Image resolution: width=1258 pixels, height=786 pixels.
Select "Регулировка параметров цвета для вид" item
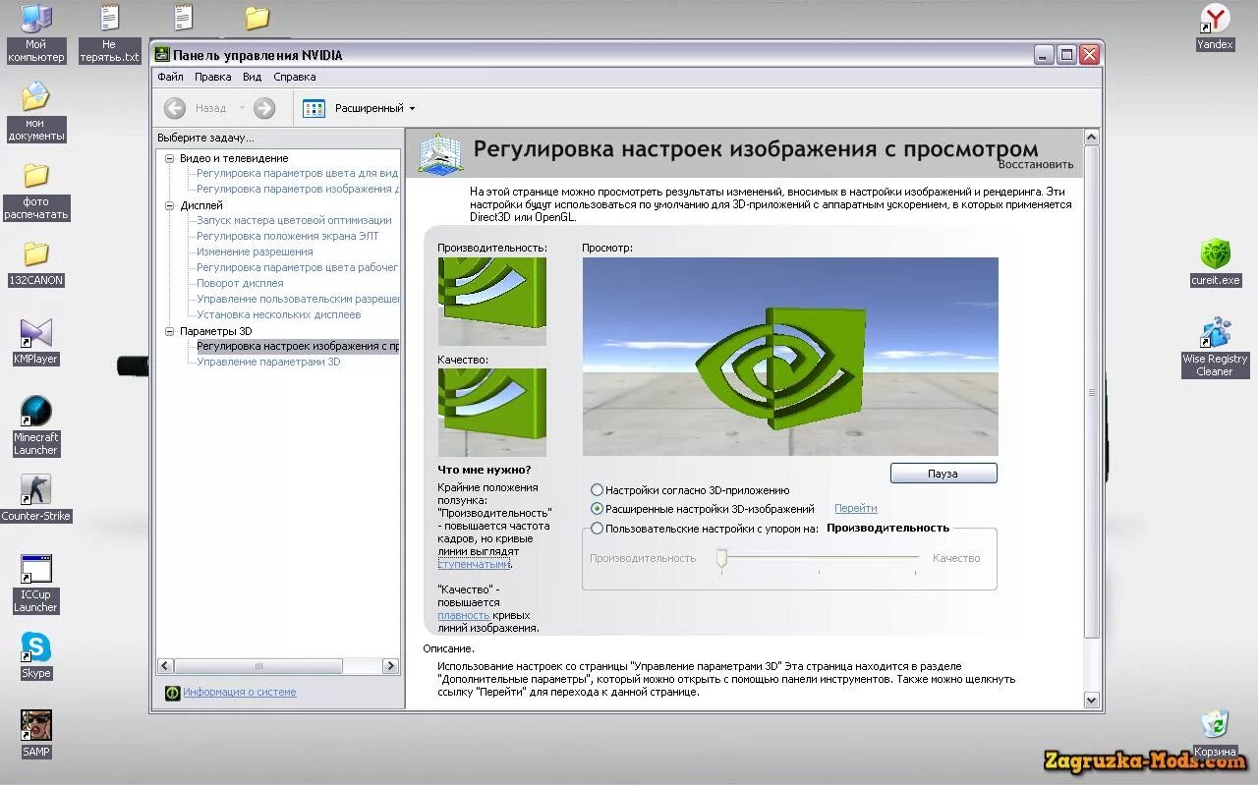point(297,174)
